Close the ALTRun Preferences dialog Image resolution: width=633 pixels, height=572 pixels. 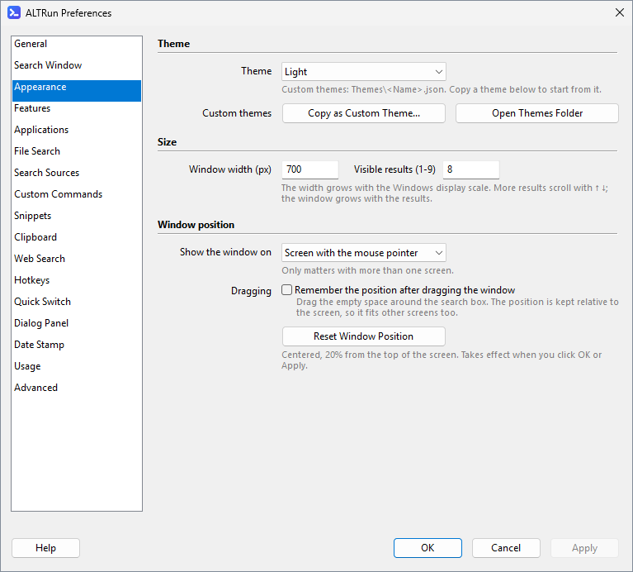[x=619, y=12]
